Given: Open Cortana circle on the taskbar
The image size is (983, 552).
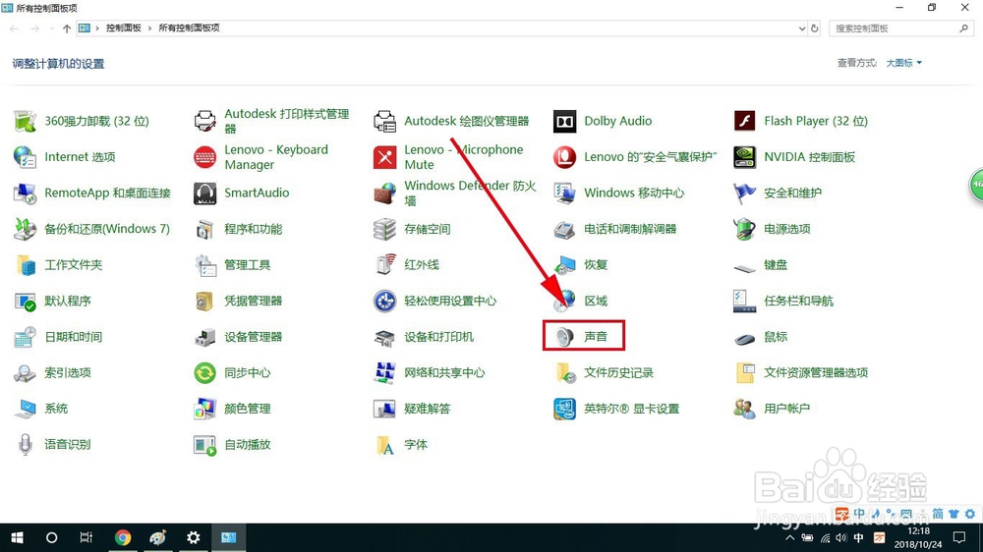Looking at the screenshot, I should click(52, 537).
